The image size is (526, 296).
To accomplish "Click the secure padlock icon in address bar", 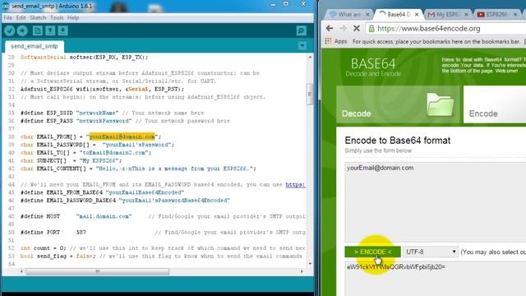I will pos(371,29).
